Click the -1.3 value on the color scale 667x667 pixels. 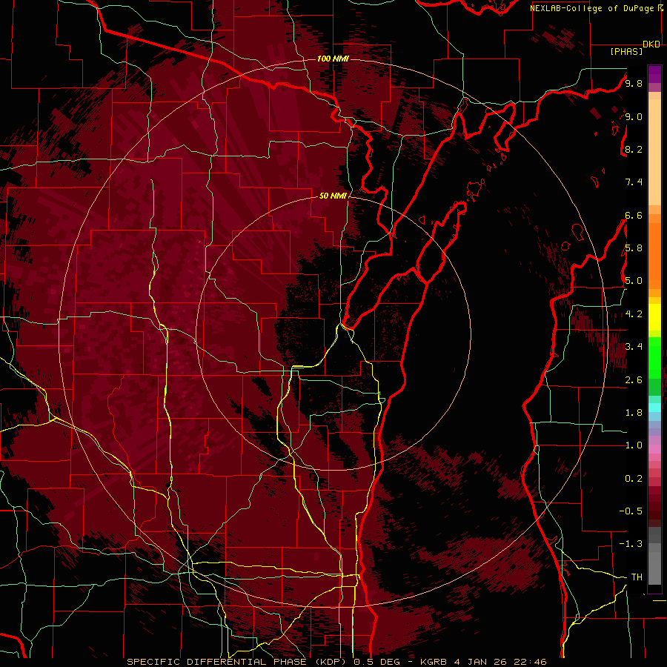tap(631, 544)
